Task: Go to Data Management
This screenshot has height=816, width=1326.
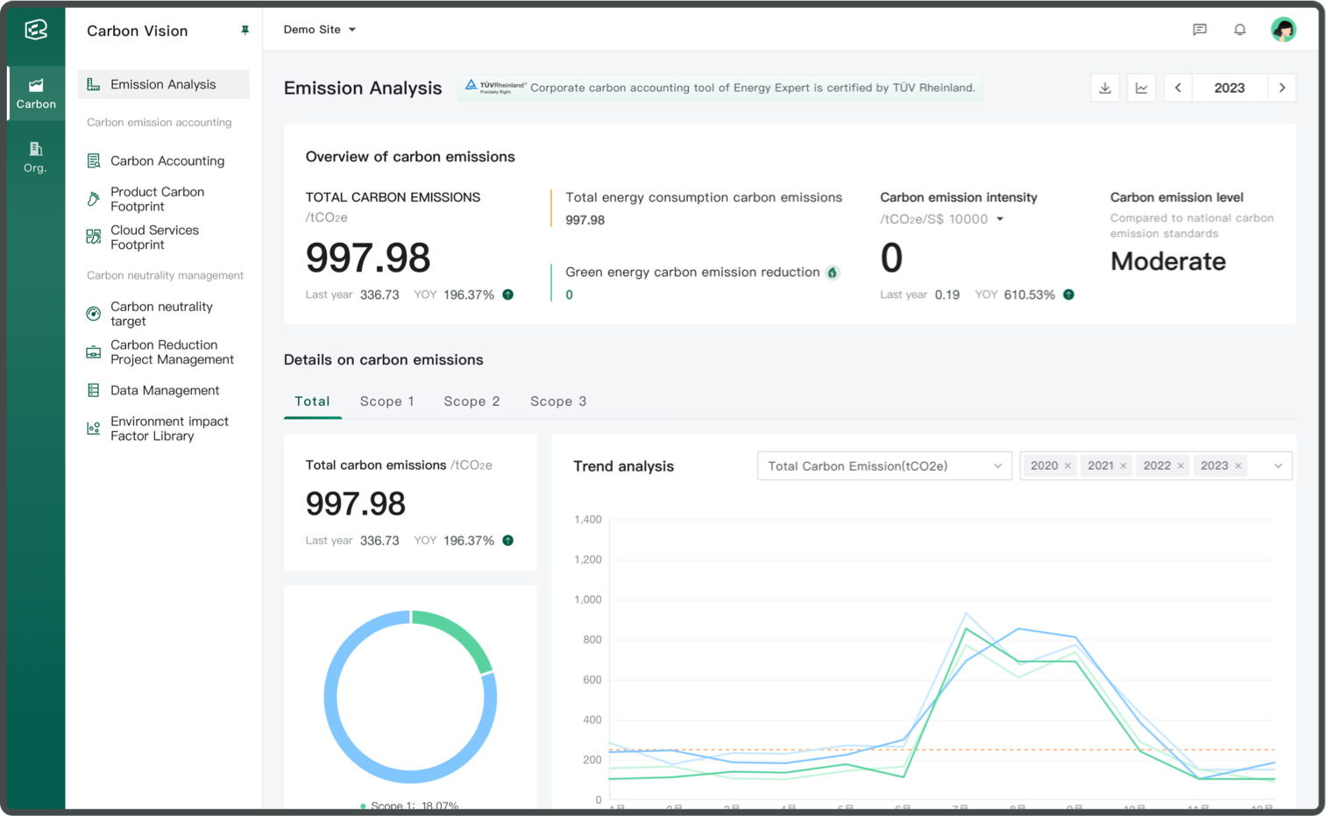Action: pyautogui.click(x=164, y=391)
